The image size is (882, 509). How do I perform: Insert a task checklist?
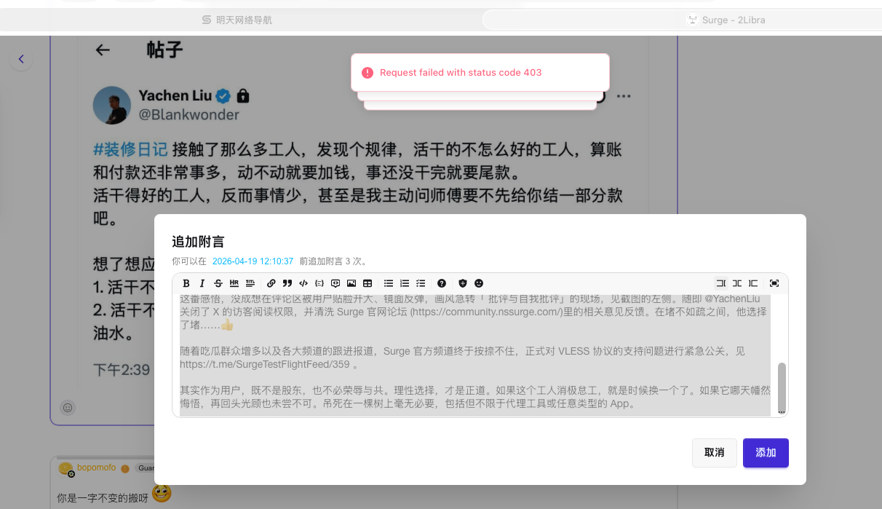coord(421,283)
